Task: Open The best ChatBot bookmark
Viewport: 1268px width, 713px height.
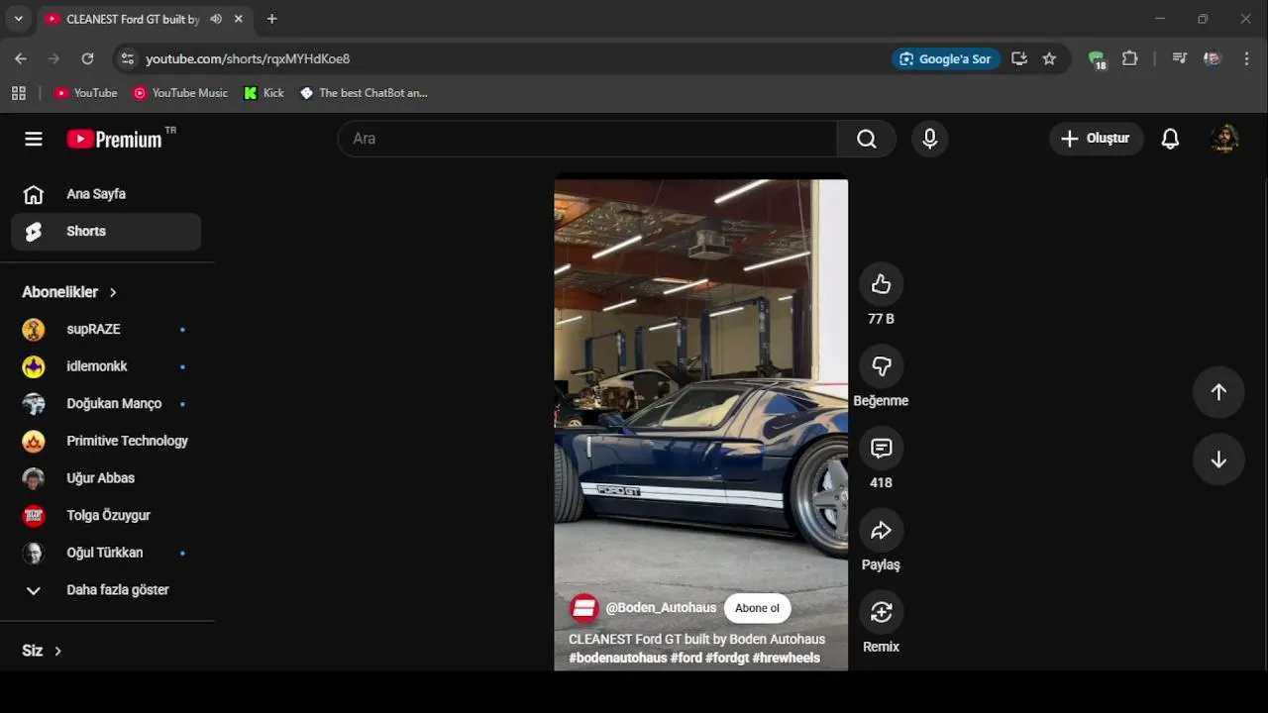Action: point(364,93)
